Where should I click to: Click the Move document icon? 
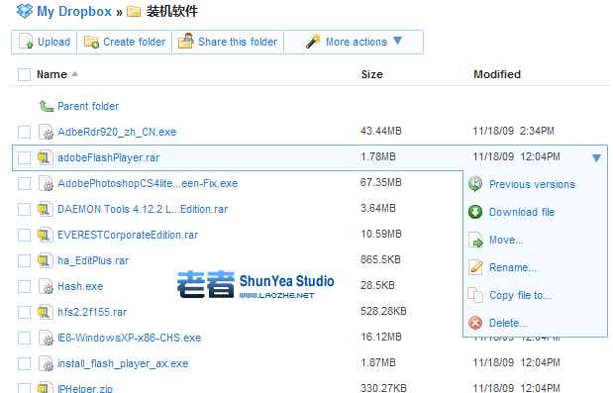point(475,240)
